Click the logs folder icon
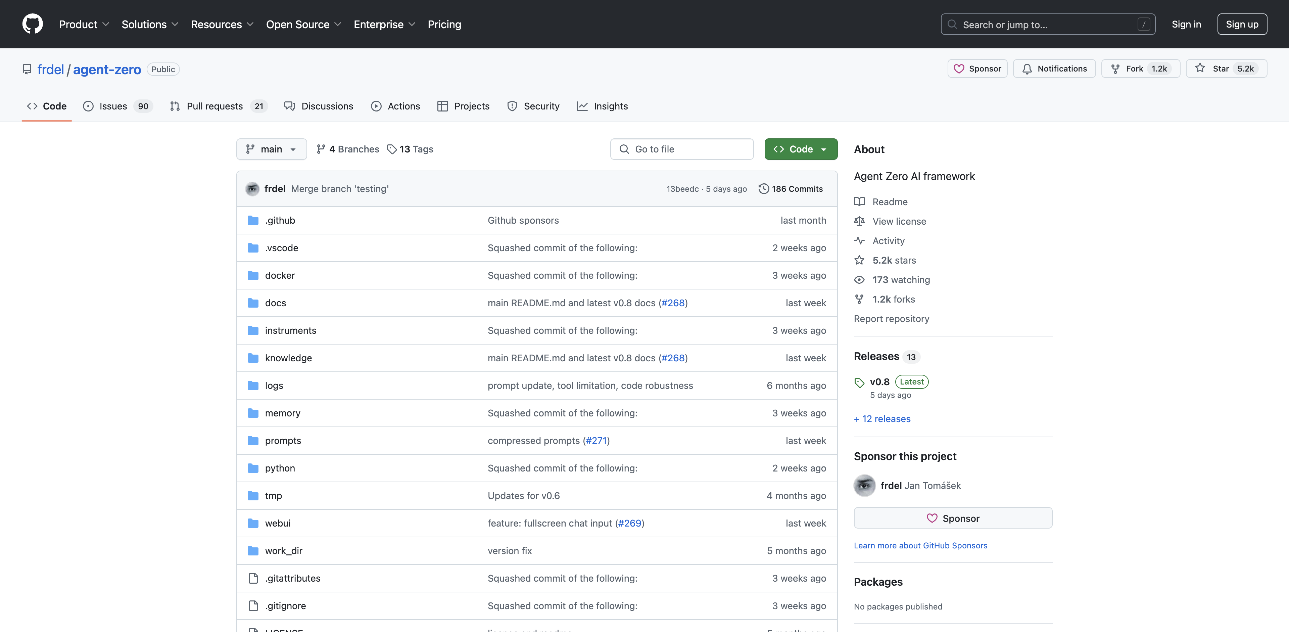Image resolution: width=1289 pixels, height=632 pixels. pyautogui.click(x=253, y=385)
